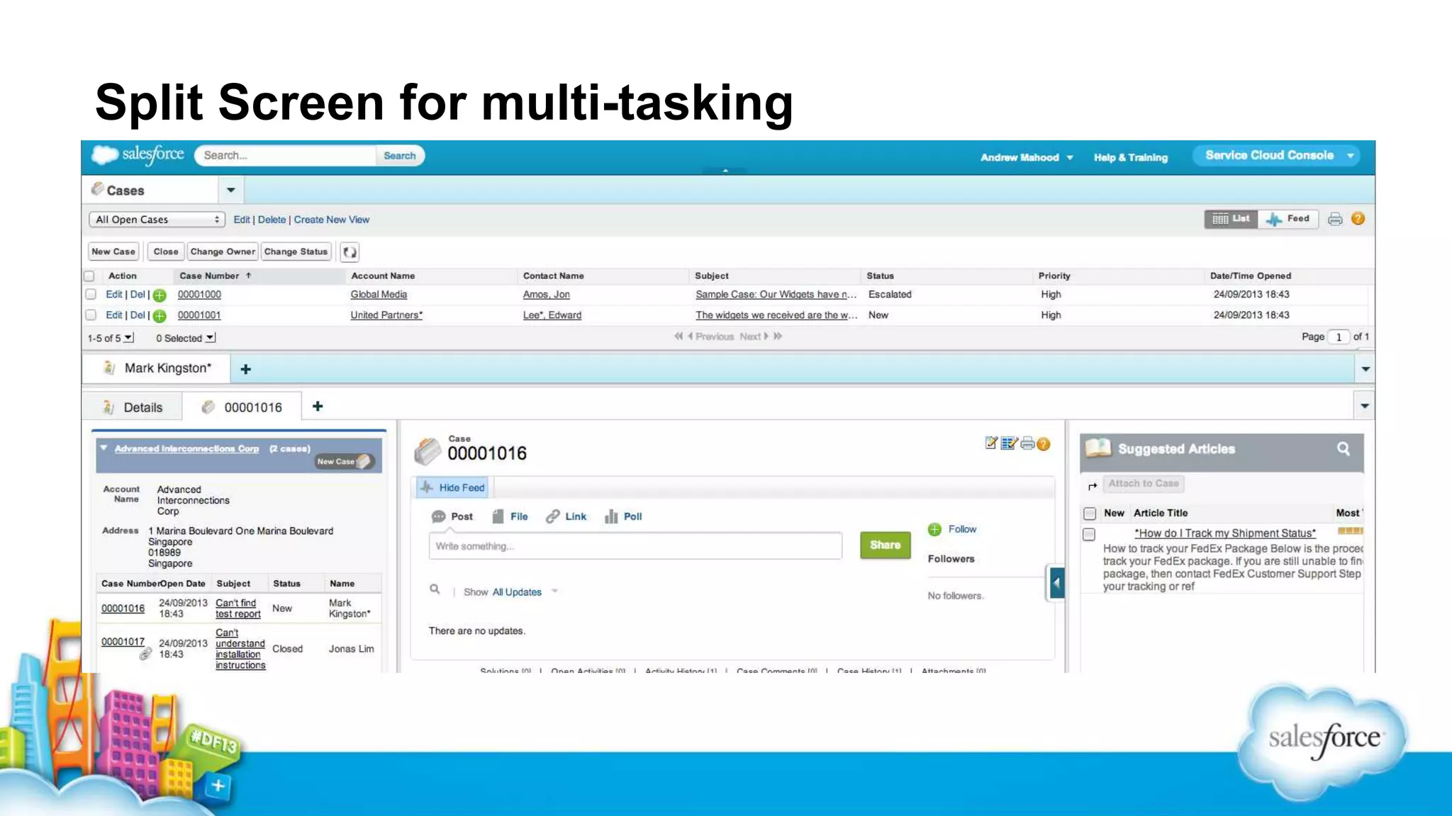Viewport: 1452px width, 816px height.
Task: Open the All Open Cases view dropdown
Action: pyautogui.click(x=157, y=220)
